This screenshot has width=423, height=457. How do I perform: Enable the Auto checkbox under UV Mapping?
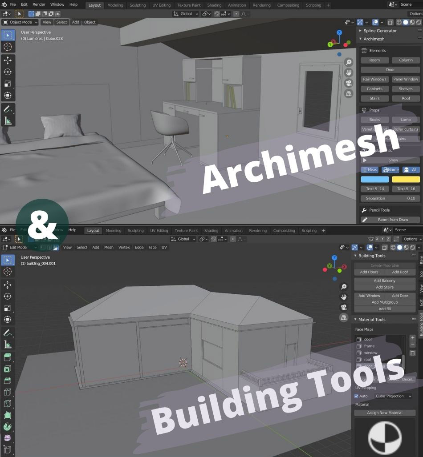tap(355, 396)
